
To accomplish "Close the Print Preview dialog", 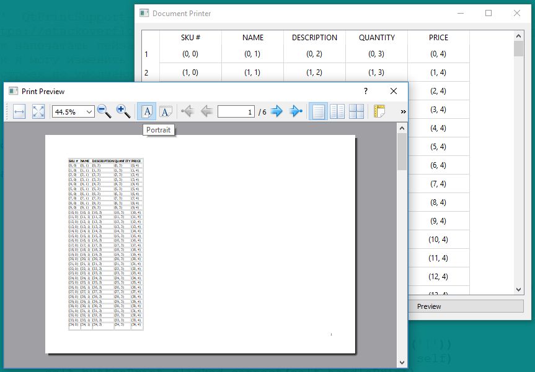I will coord(394,91).
